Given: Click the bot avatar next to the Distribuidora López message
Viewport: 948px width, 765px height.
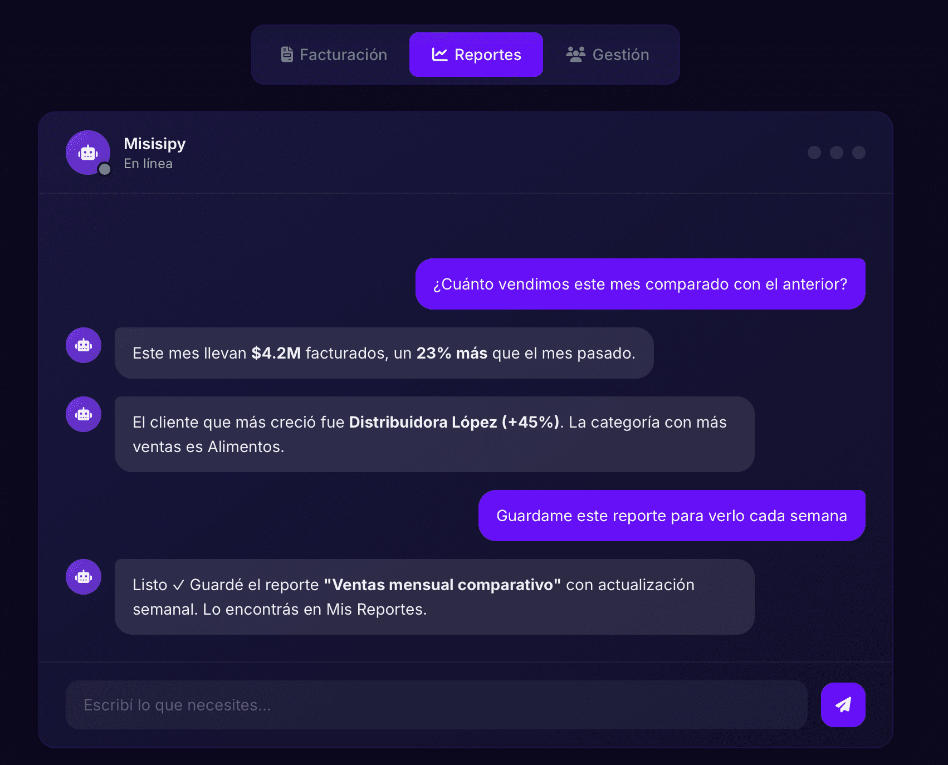Looking at the screenshot, I should tap(83, 414).
